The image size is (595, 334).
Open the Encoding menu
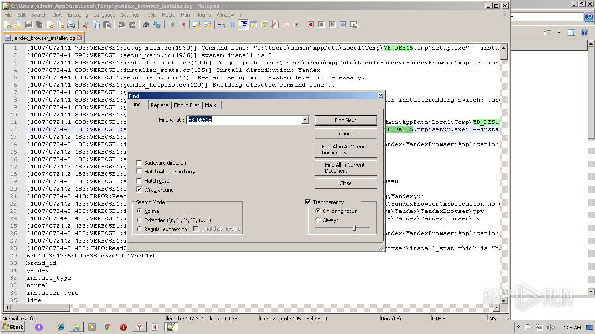click(x=78, y=15)
